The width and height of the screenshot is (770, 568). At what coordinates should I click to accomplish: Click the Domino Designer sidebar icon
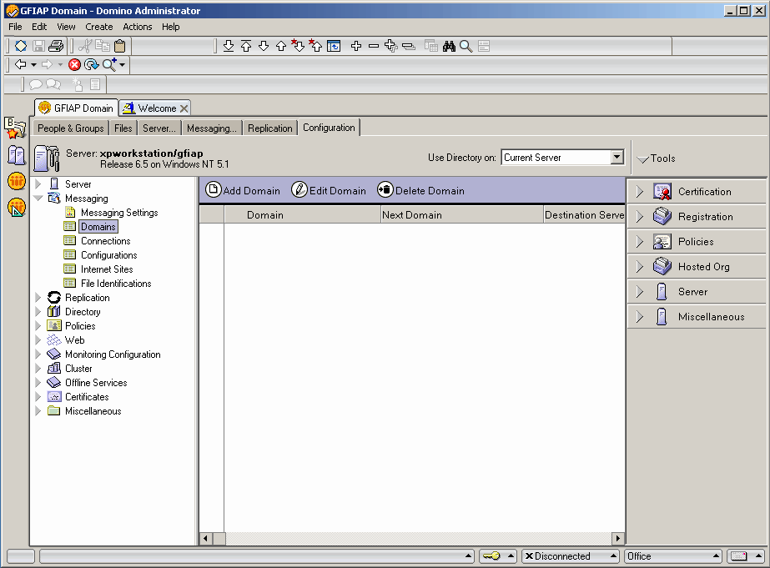click(17, 208)
